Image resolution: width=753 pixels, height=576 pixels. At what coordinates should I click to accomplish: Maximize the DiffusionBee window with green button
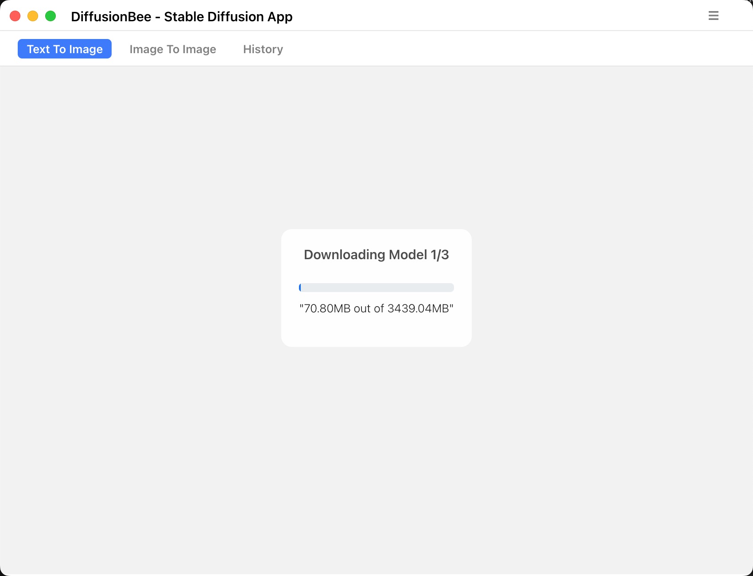click(50, 16)
